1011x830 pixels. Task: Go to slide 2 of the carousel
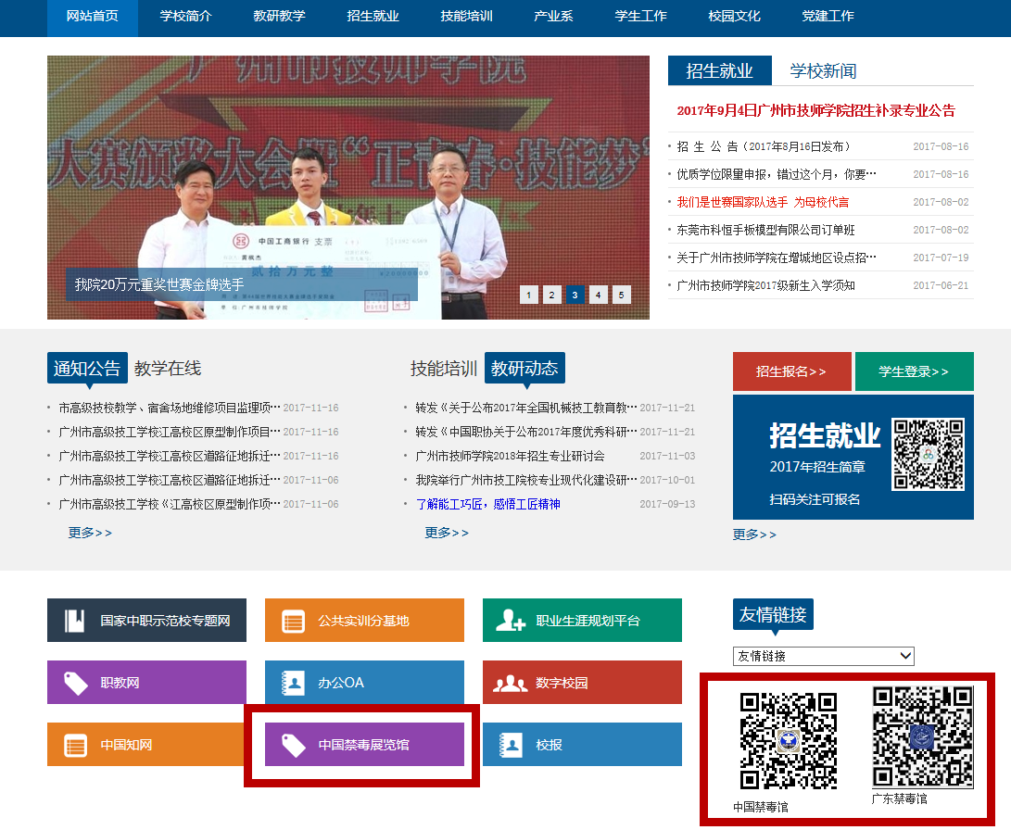click(x=552, y=296)
